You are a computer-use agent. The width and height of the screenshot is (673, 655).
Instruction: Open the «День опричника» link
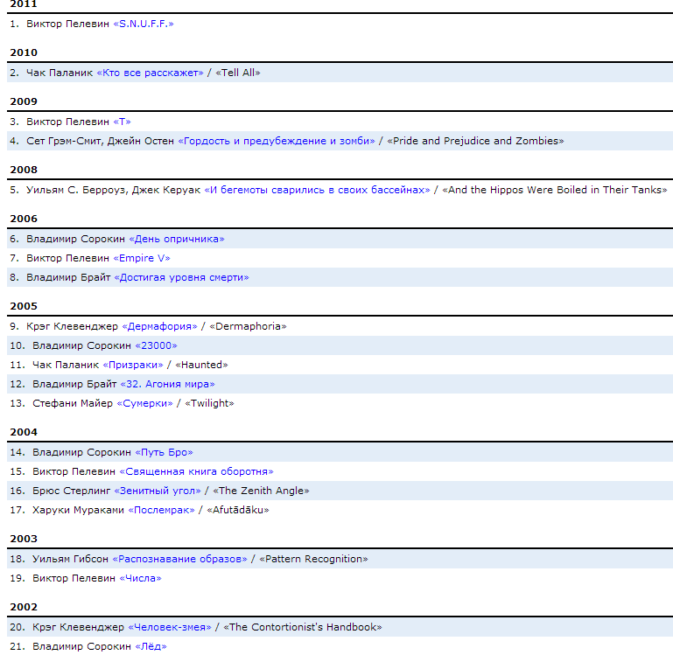point(177,239)
